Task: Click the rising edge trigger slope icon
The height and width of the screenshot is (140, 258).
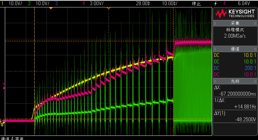Action: 215,3
